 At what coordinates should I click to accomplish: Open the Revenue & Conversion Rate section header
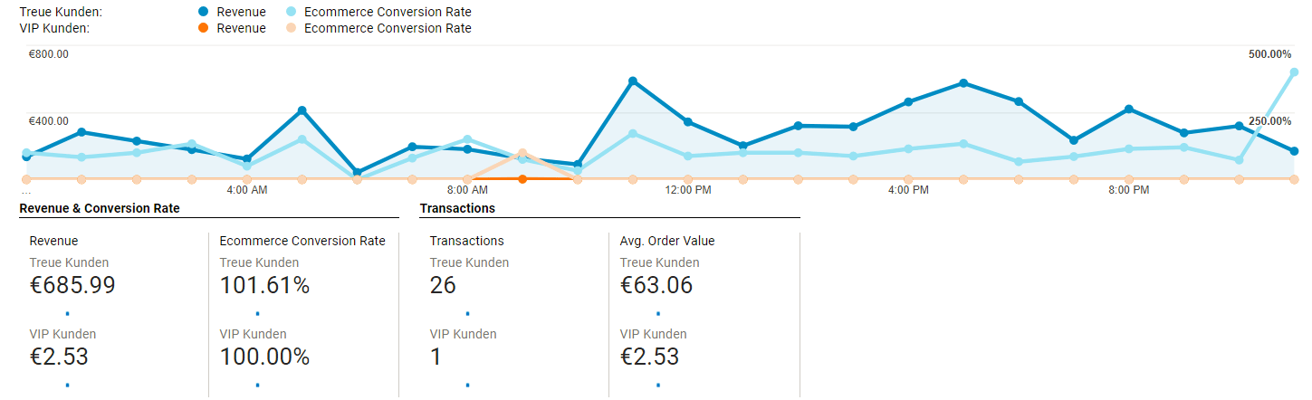[100, 208]
